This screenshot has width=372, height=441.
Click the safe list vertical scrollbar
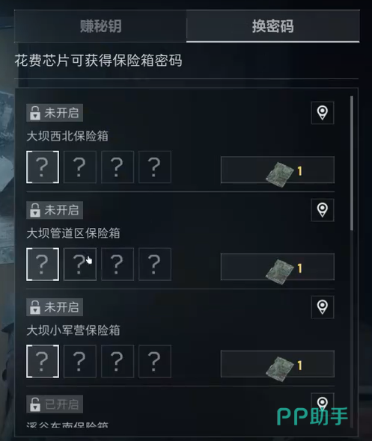pyautogui.click(x=352, y=163)
